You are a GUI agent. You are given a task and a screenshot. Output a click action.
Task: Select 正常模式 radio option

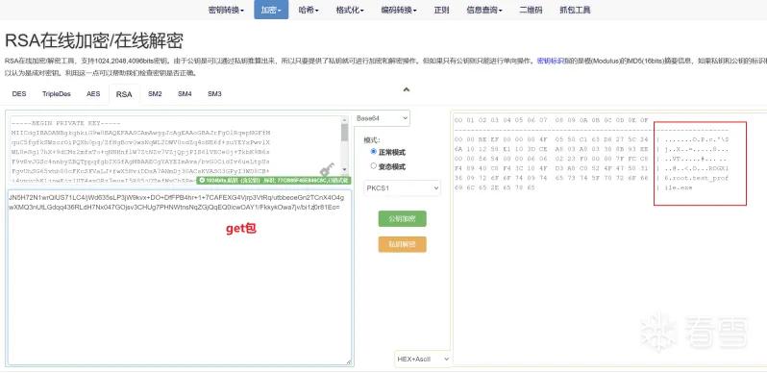[374, 152]
